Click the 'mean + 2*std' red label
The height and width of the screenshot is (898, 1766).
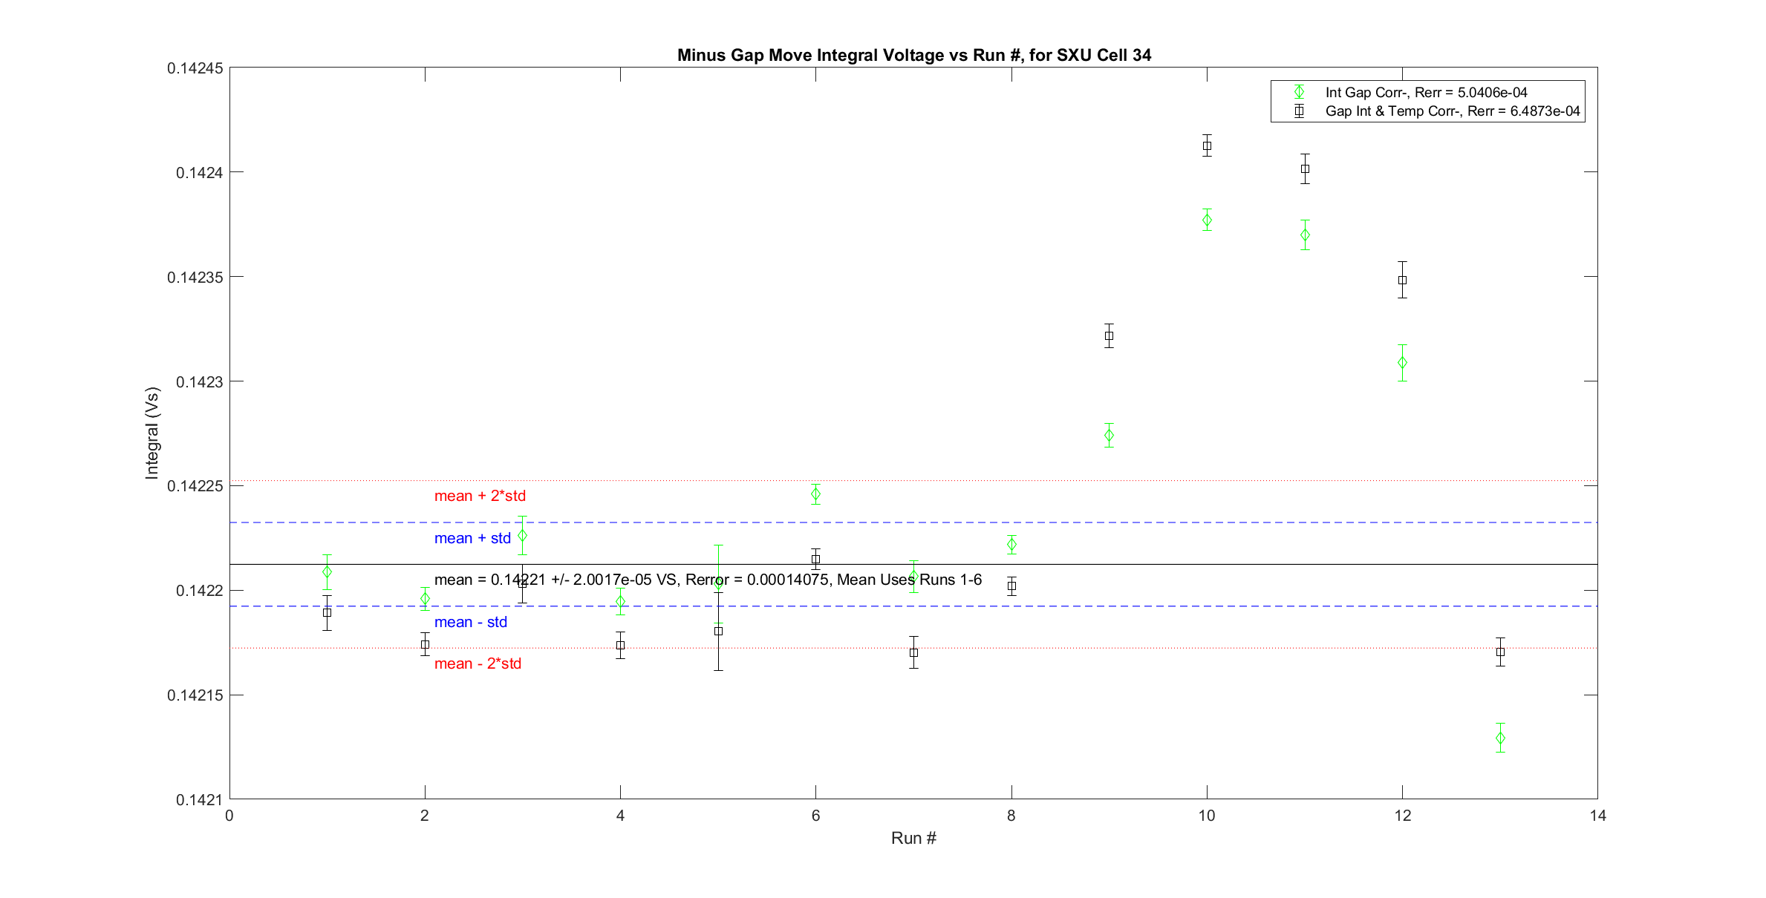click(480, 496)
